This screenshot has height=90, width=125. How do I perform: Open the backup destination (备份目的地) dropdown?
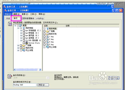[x=48, y=78]
